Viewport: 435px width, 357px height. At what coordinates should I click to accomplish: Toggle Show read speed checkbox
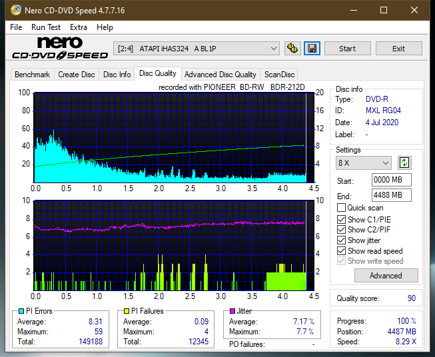(x=341, y=250)
